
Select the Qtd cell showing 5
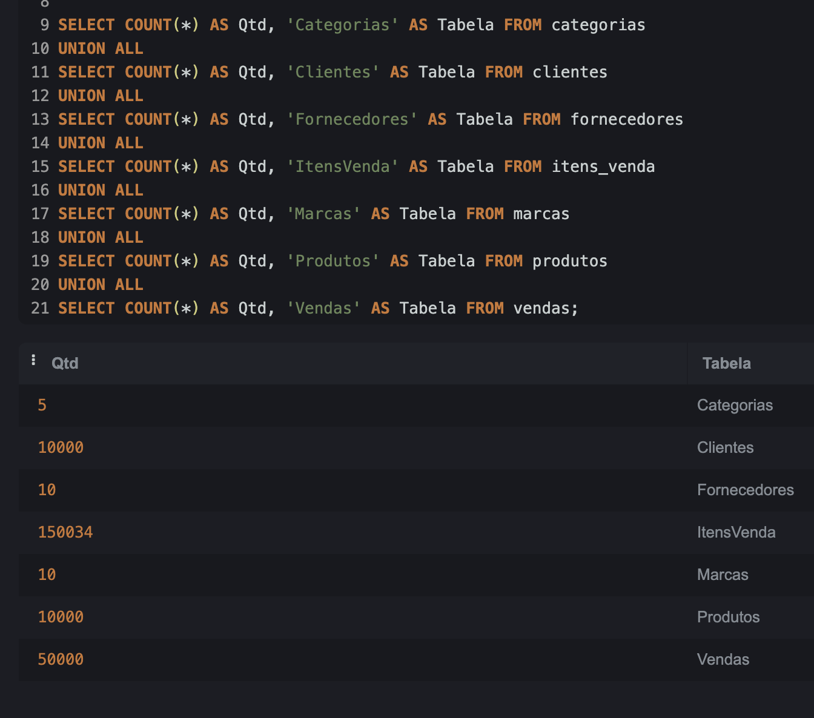coord(42,405)
